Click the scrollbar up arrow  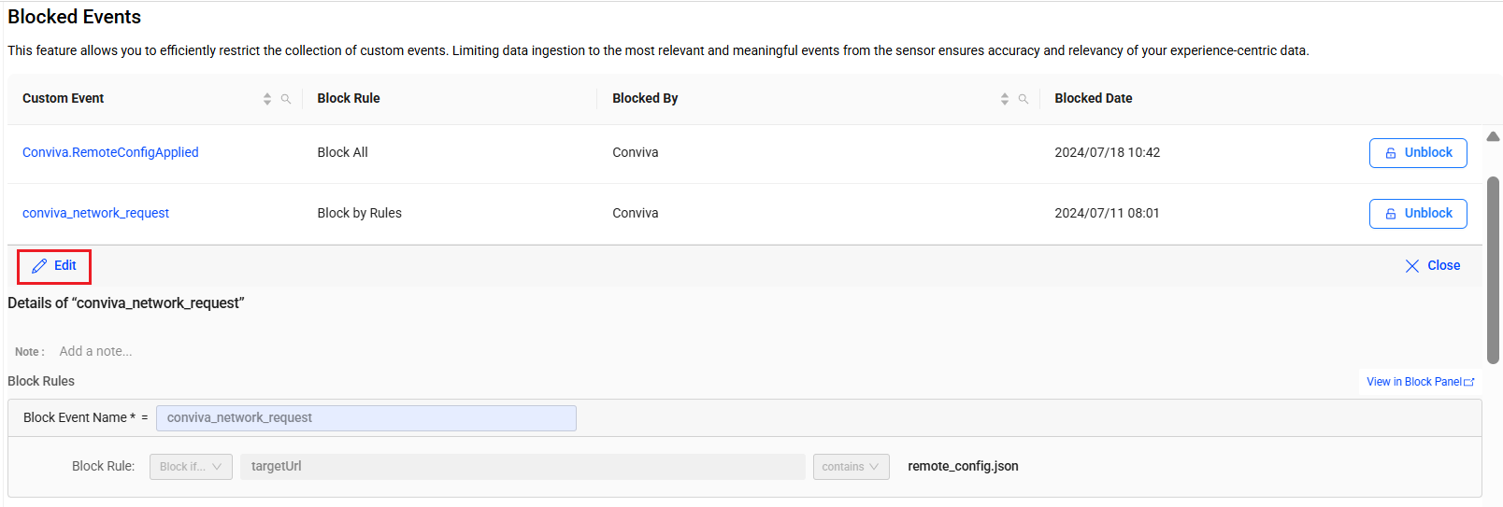(1493, 136)
